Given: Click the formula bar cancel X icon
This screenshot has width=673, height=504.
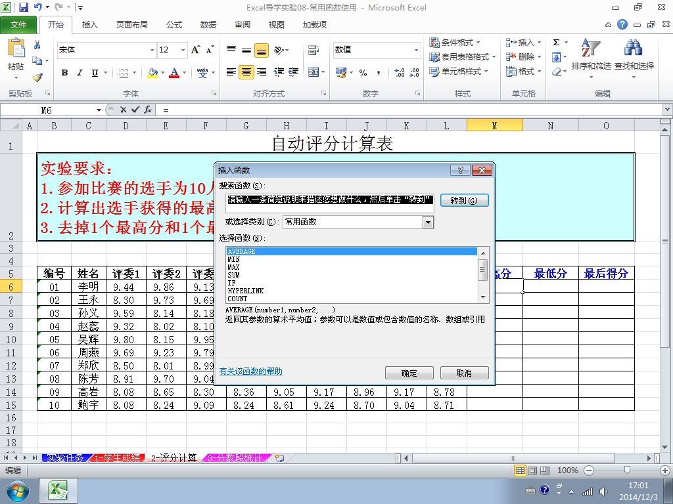Looking at the screenshot, I should 123,110.
